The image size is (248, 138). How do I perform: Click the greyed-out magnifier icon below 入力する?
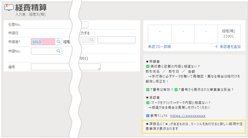[x=91, y=40]
